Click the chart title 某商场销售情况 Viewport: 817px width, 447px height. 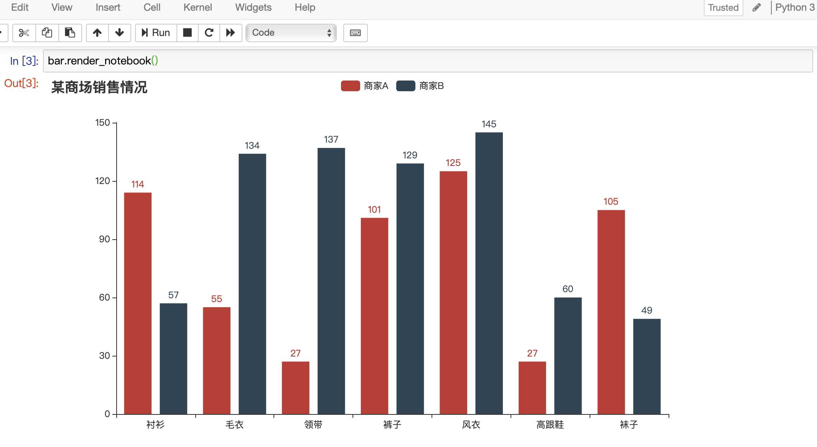(99, 87)
